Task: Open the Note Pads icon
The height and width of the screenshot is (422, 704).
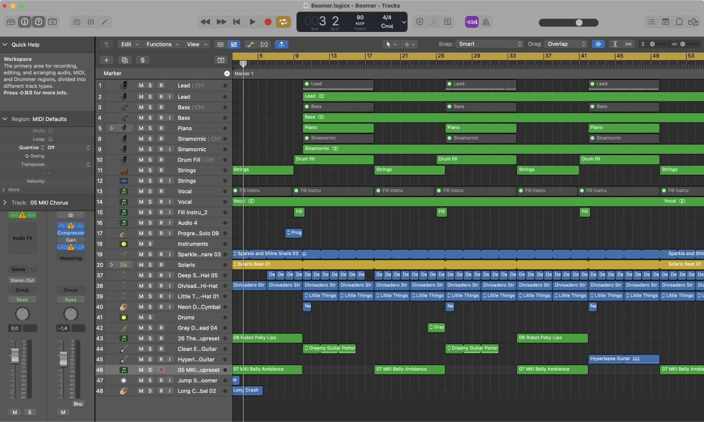Action: point(665,22)
